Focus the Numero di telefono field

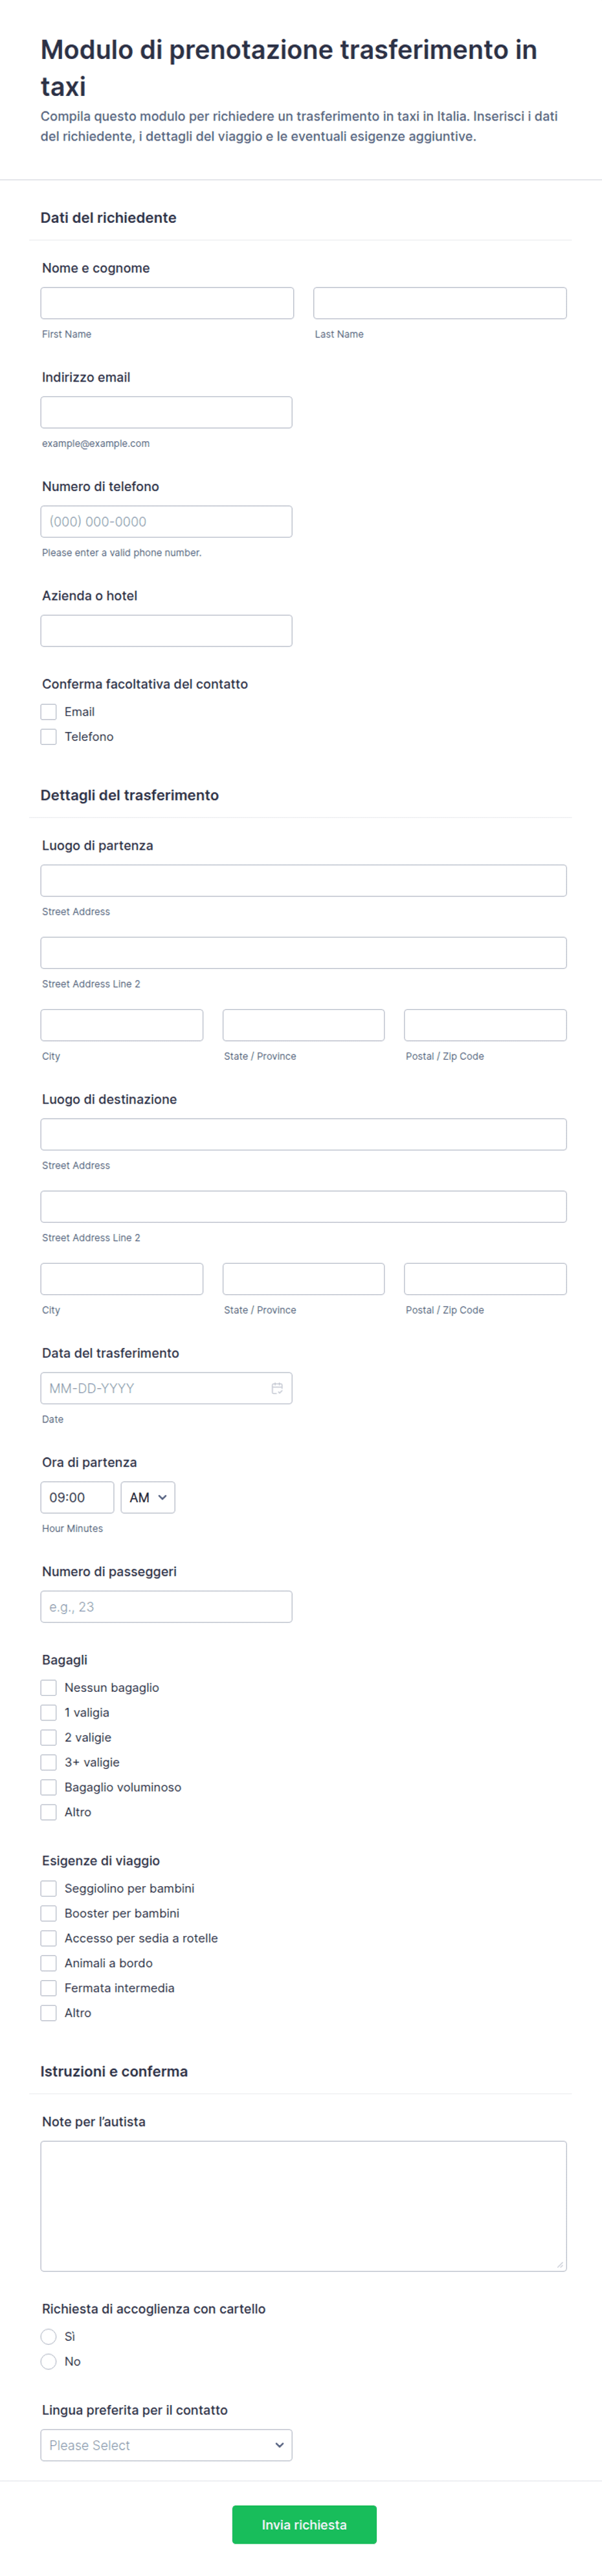coord(166,521)
